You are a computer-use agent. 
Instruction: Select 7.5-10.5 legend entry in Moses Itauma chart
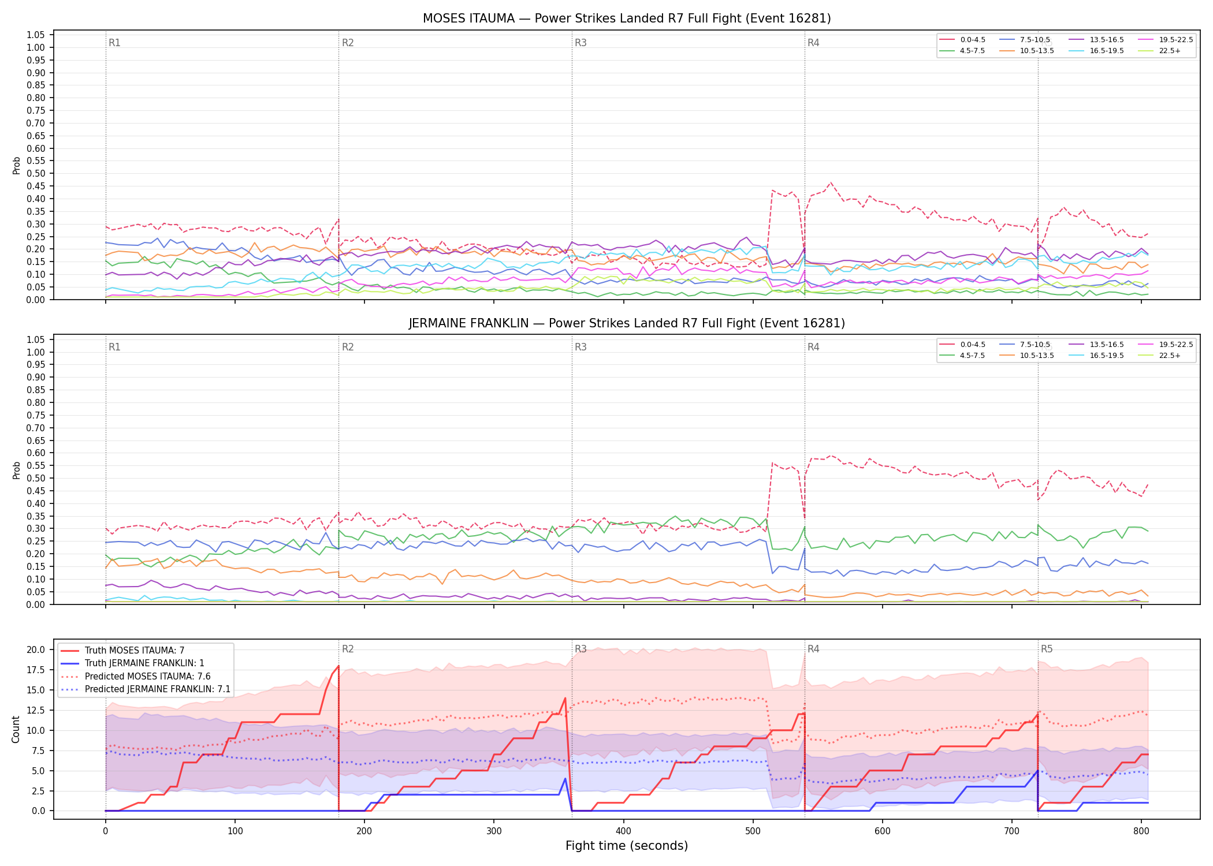(x=1025, y=40)
